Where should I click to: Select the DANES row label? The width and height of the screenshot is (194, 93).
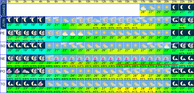click(3, 10)
